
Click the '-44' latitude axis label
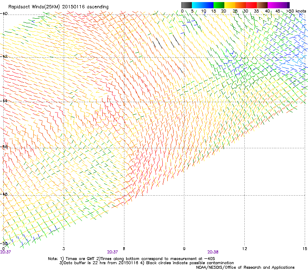point(4,101)
